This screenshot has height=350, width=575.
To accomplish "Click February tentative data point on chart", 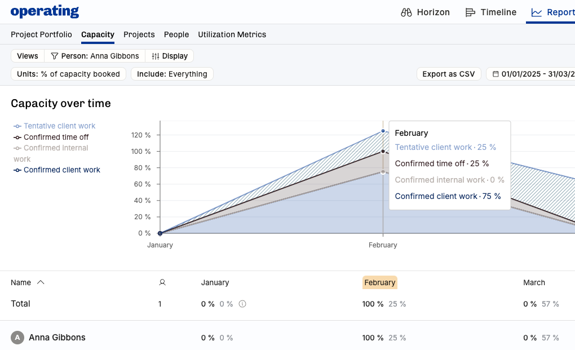I will 383,131.
